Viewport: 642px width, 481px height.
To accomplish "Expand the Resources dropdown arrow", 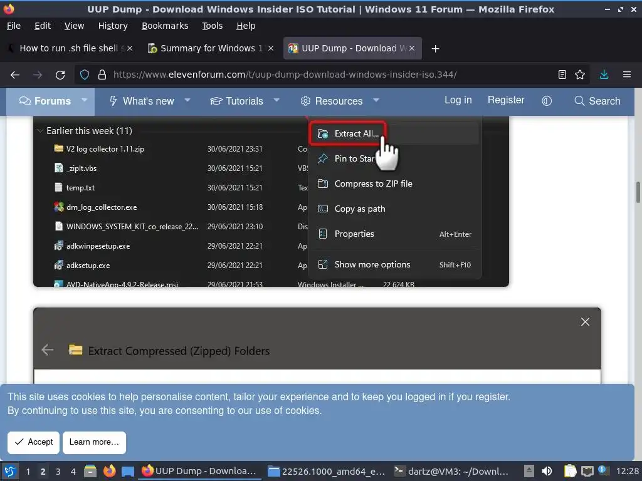I will [x=376, y=100].
